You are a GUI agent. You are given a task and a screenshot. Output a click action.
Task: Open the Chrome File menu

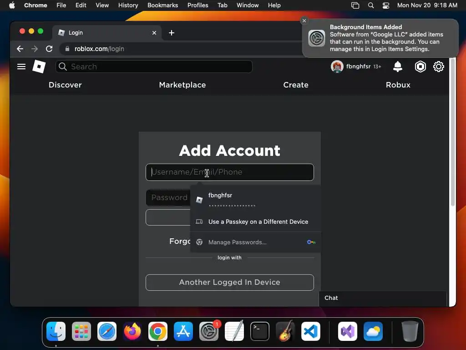(61, 5)
